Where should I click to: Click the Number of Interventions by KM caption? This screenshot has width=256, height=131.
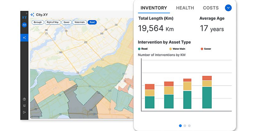tap(162, 55)
